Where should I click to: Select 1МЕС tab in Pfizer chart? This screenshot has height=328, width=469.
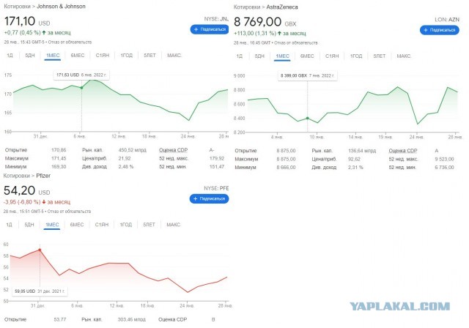pyautogui.click(x=52, y=225)
